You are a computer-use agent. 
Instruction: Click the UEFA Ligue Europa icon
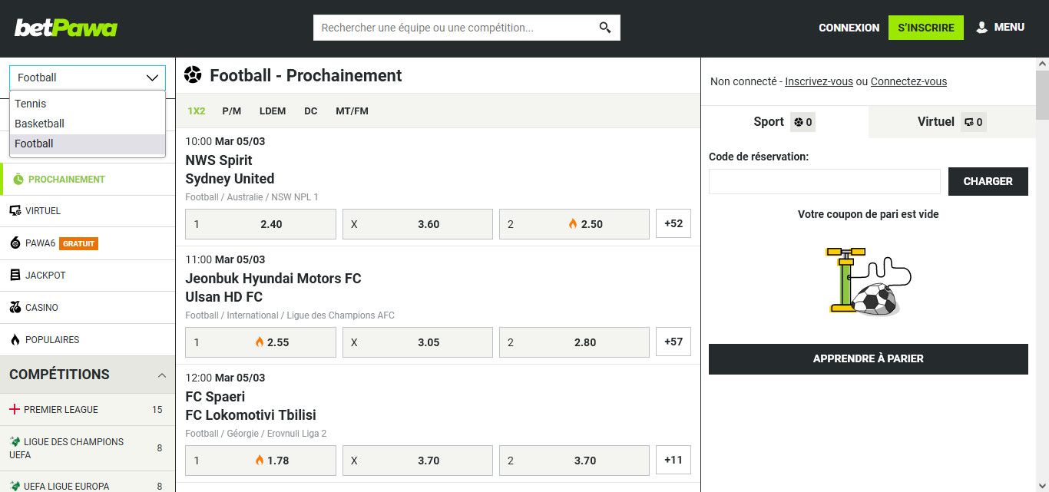tap(14, 486)
